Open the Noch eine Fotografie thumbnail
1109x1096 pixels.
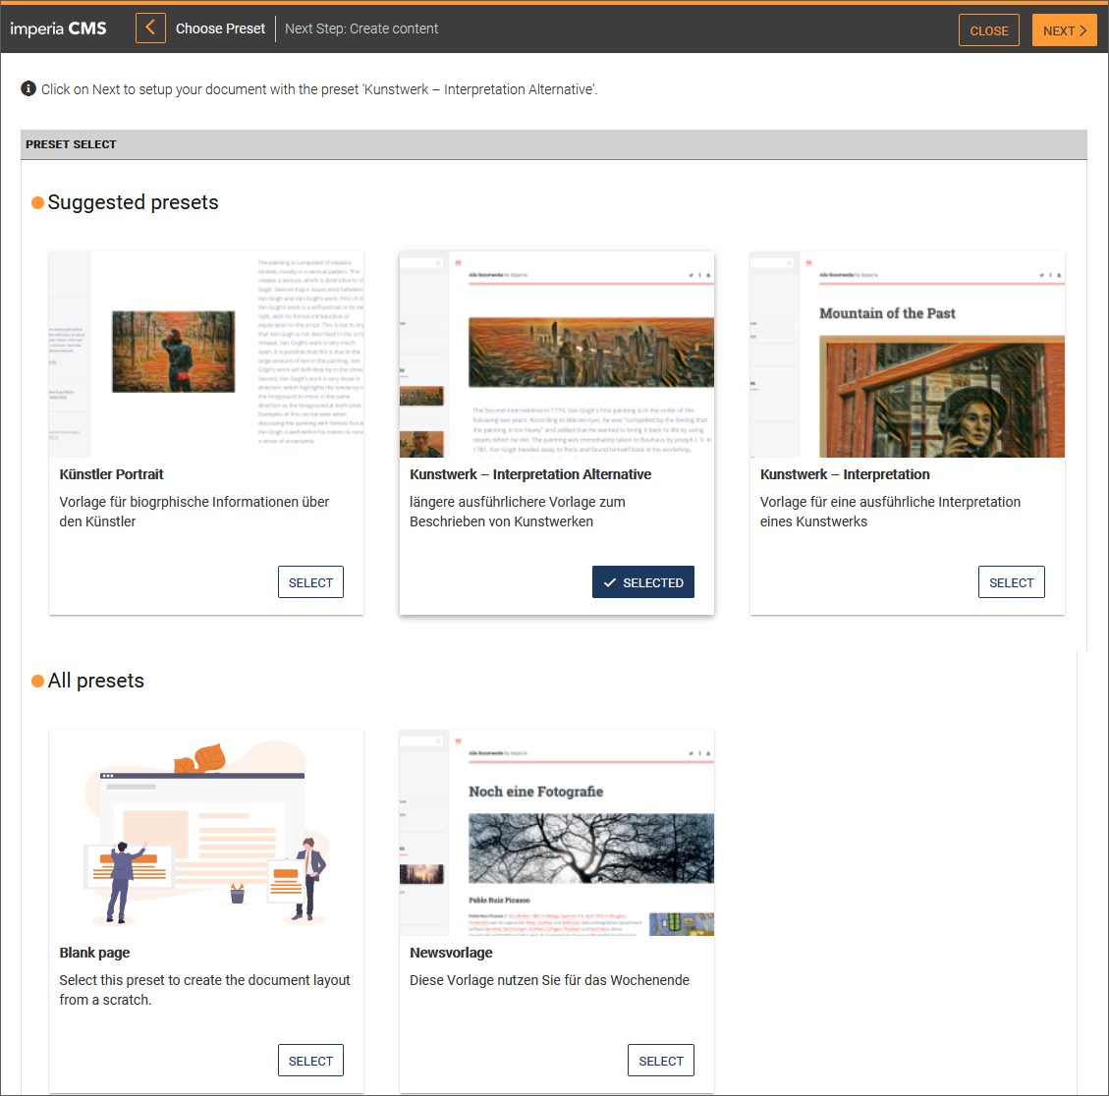[557, 833]
